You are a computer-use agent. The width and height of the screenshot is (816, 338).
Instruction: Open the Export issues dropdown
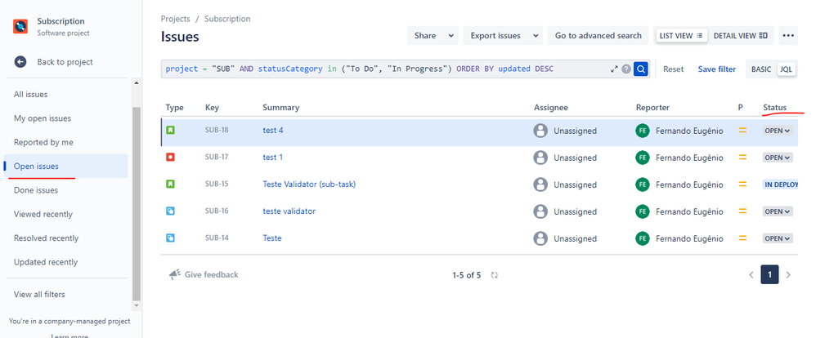[x=503, y=36]
